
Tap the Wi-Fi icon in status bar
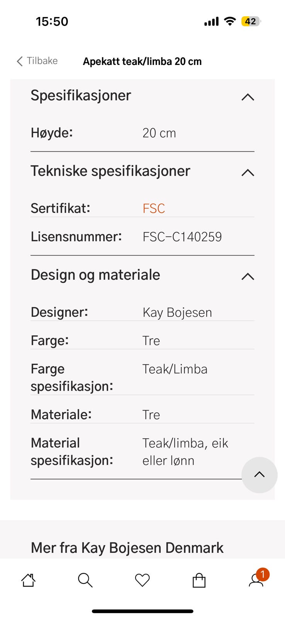point(230,21)
